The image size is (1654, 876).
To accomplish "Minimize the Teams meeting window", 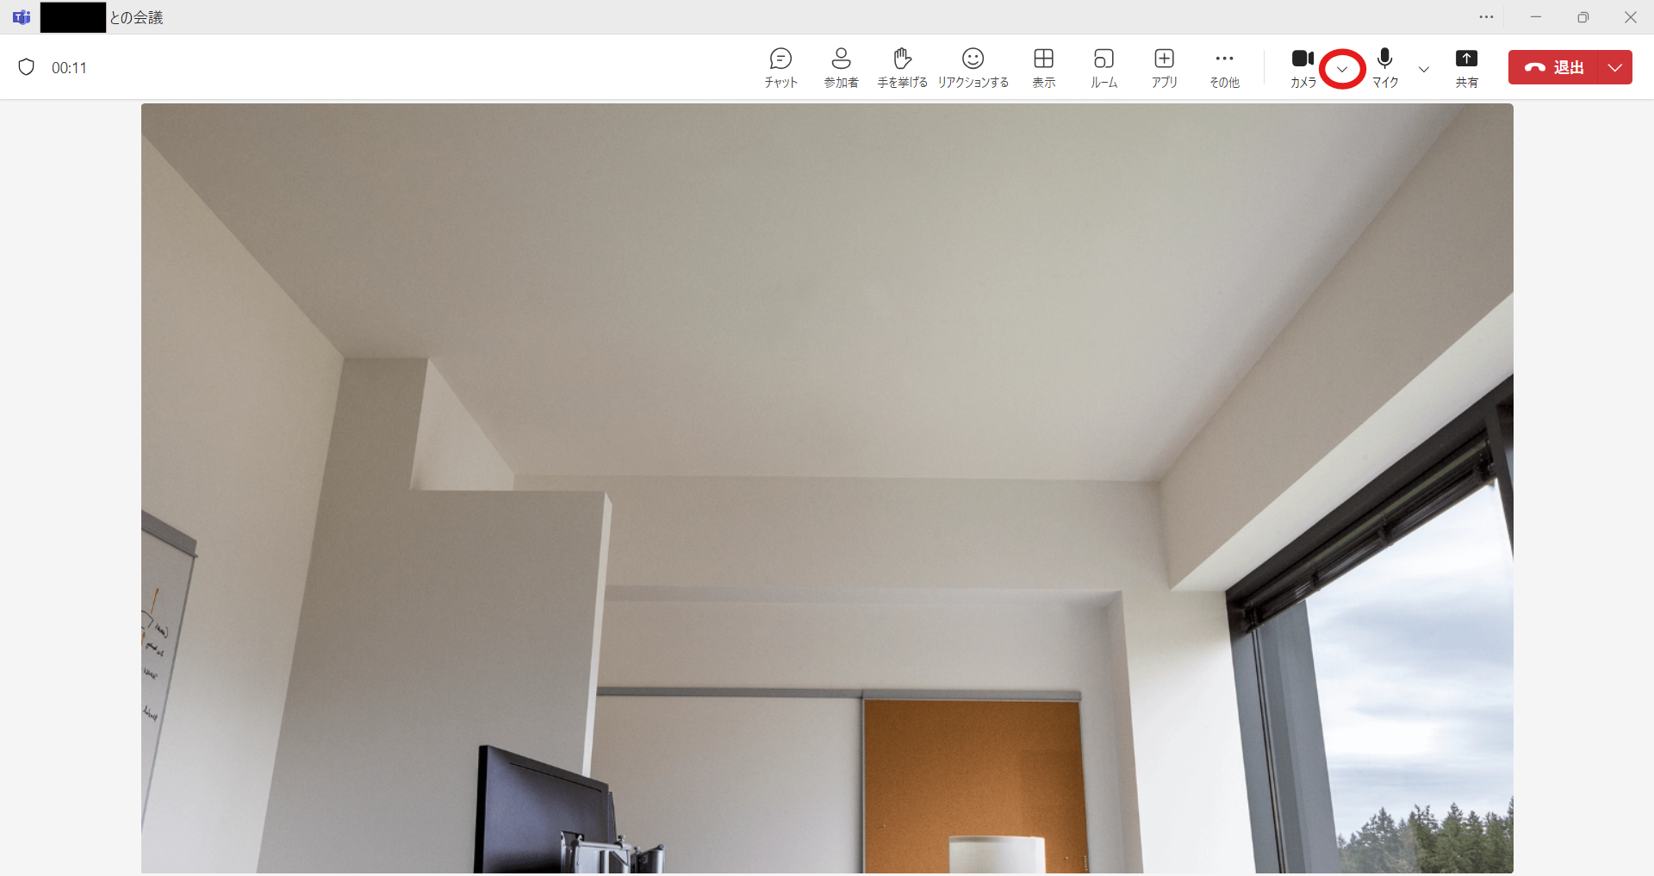I will click(x=1535, y=17).
